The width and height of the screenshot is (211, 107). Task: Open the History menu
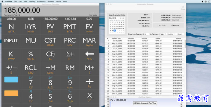tap(32, 1)
